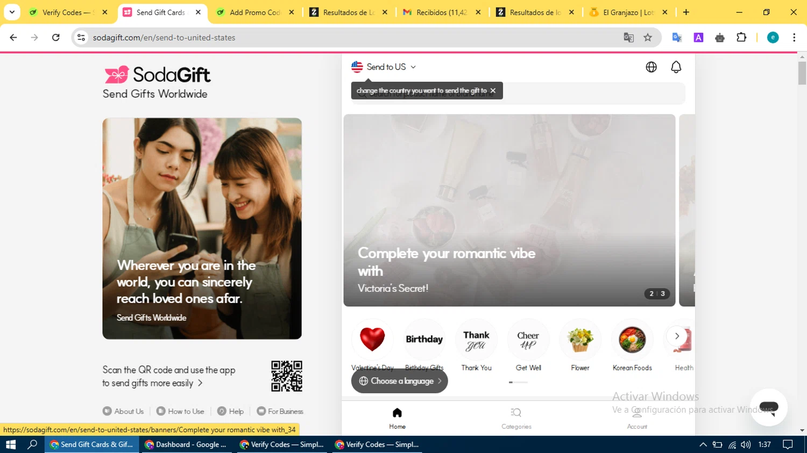Click the purple A extension icon
This screenshot has height=453, width=807.
pyautogui.click(x=698, y=38)
